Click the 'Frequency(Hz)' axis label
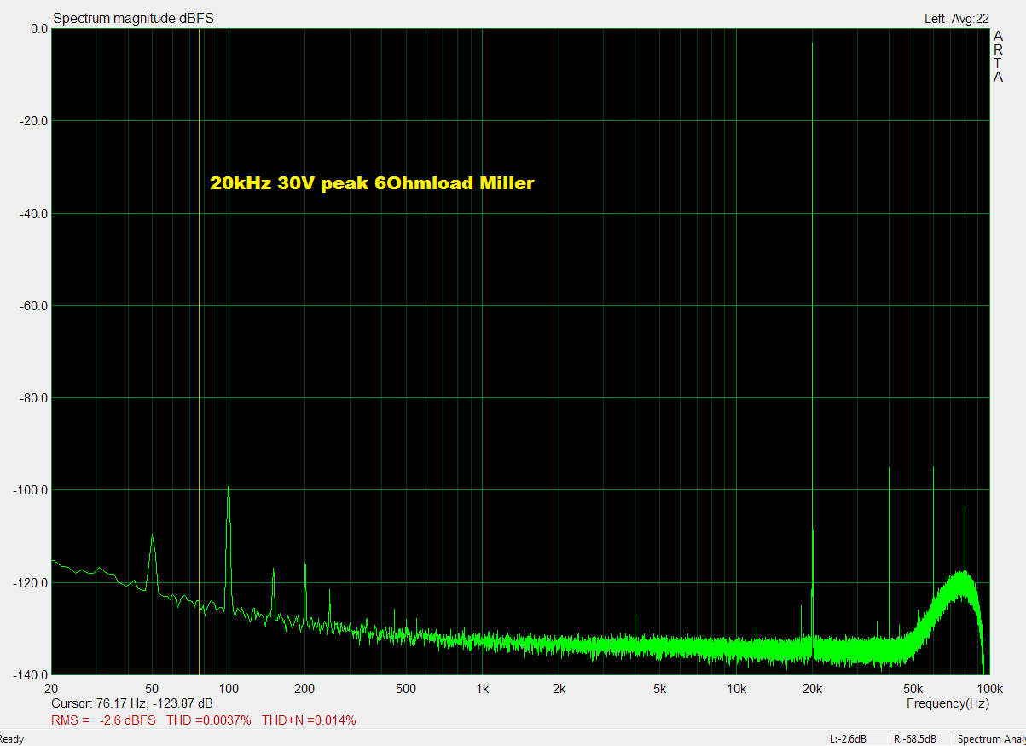 click(x=946, y=703)
